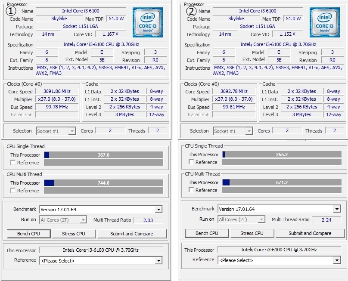Click Level 2 cache 2 x 256 KBytes, right panel
The image size is (348, 281).
coord(301,107)
